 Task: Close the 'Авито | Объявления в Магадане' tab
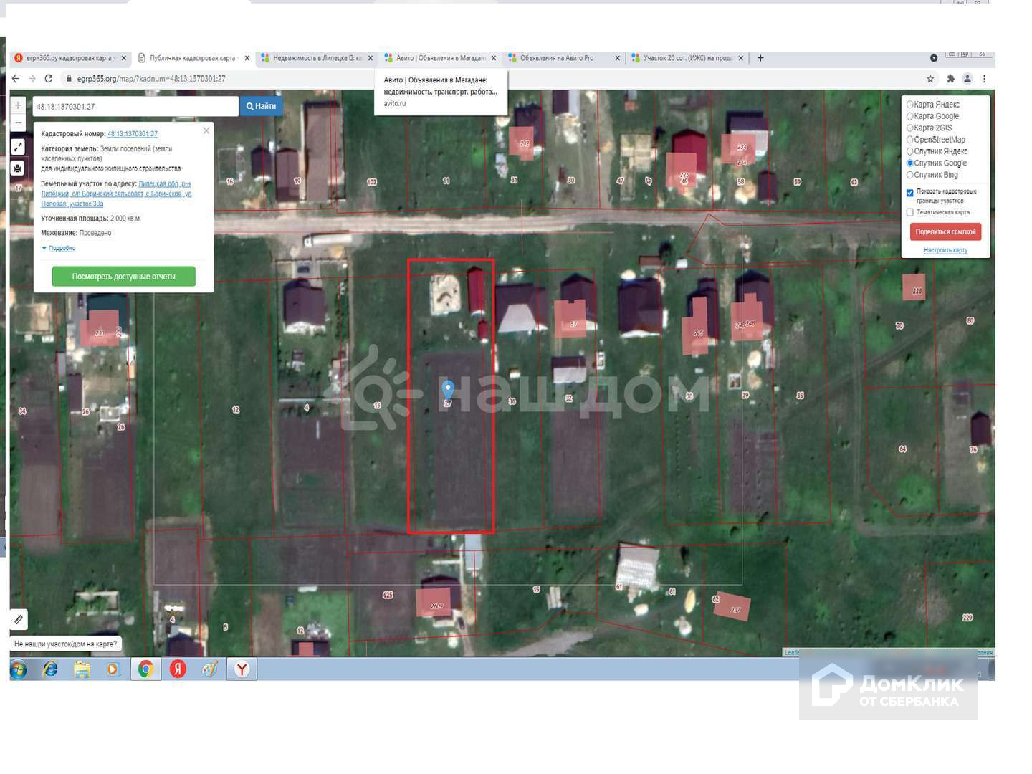click(x=494, y=58)
